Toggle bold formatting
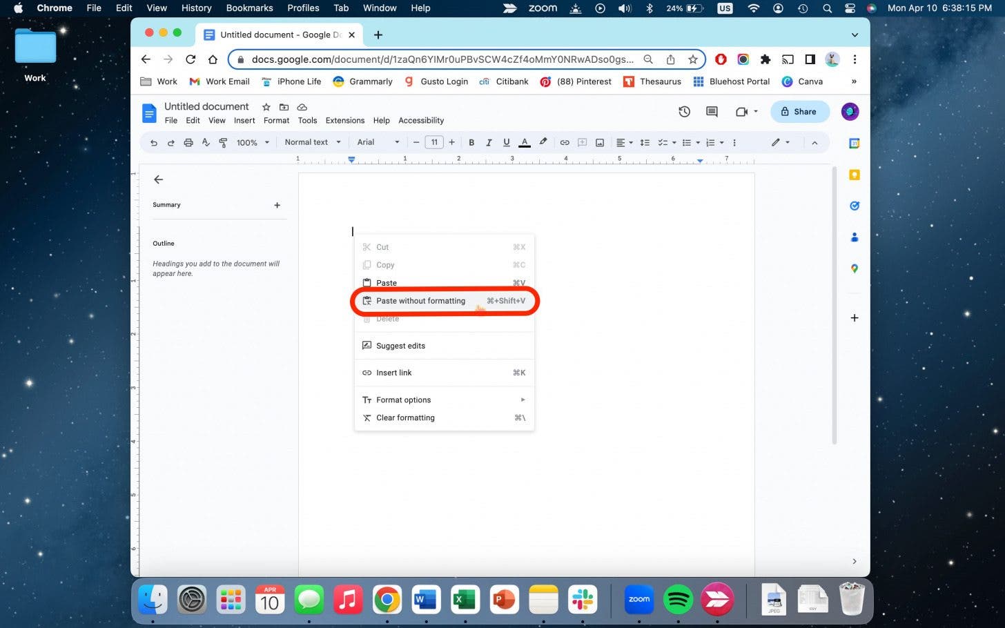The height and width of the screenshot is (628, 1005). point(471,142)
